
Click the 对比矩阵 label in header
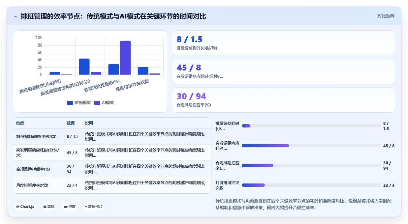386,16
